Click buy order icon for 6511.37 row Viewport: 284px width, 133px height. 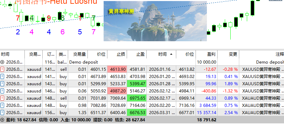point(2,113)
